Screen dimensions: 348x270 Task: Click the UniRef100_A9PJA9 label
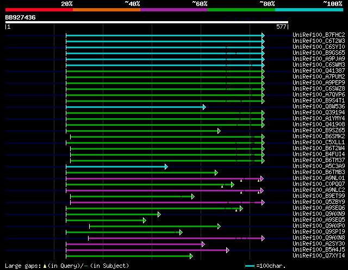tap(319, 59)
